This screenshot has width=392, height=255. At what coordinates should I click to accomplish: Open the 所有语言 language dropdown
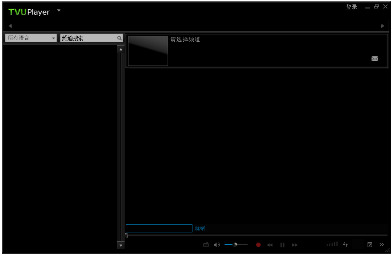(31, 38)
